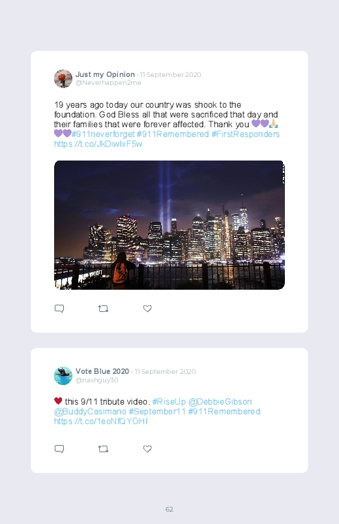Viewport: 339px width, 524px height.
Task: Open the #RiseUp hashtag
Action: pos(169,402)
